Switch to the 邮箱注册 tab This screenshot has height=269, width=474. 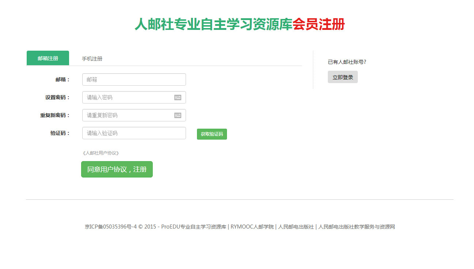pos(48,58)
